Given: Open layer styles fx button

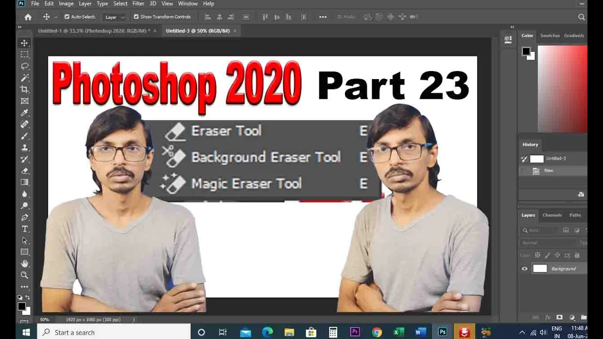Looking at the screenshot, I should 547,318.
